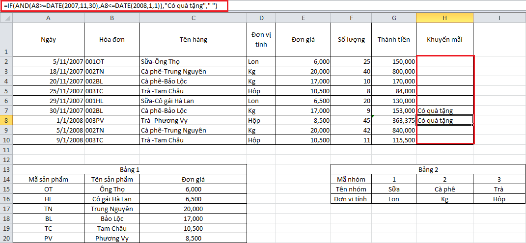Click total cell 150,000

click(x=394, y=61)
